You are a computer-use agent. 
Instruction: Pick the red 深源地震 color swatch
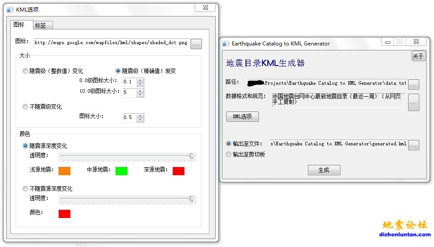[x=178, y=171]
